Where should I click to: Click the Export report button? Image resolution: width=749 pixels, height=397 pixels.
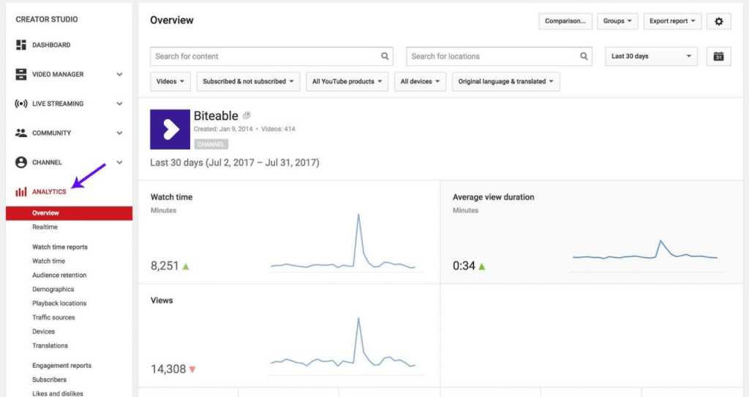672,21
